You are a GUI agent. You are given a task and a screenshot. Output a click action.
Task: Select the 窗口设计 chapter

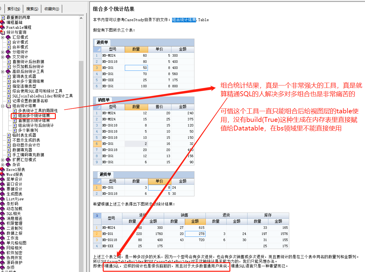pyautogui.click(x=14, y=184)
